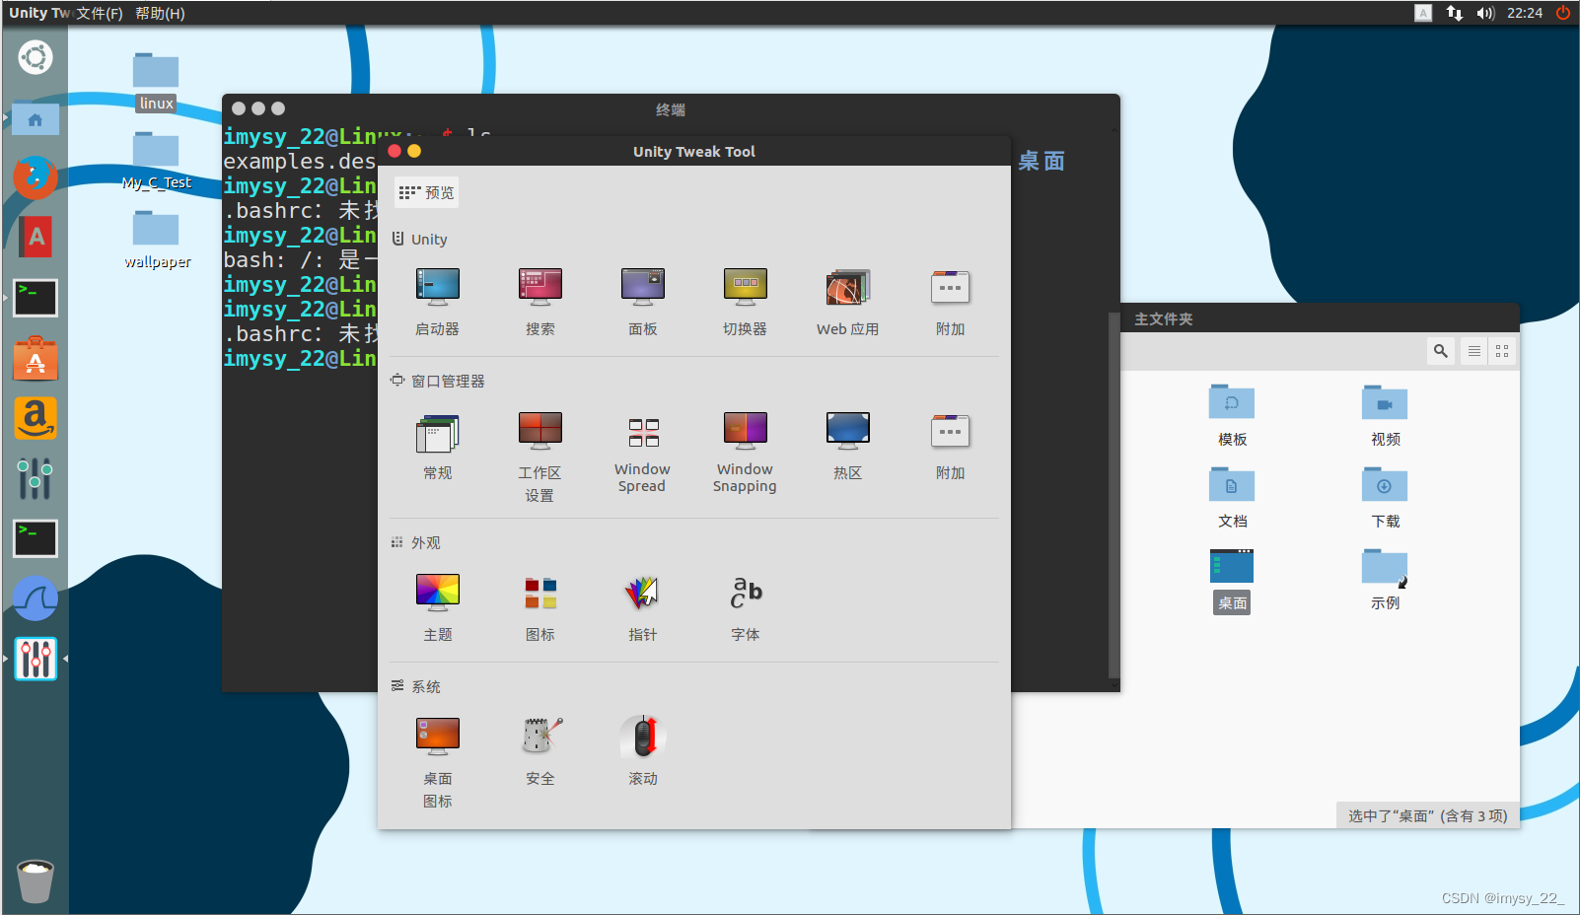Viewport: 1580px width, 915px height.
Task: Open Window Snapping settings
Action: [x=745, y=453]
